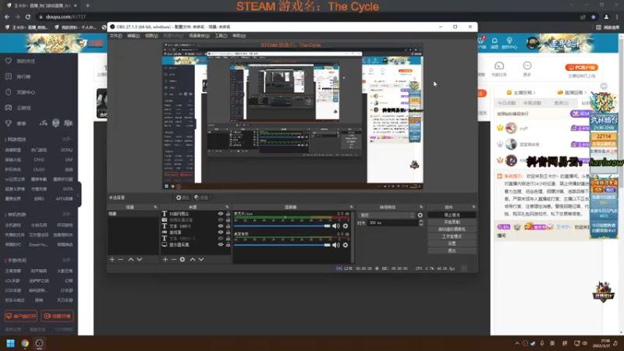Move selected source down

click(201, 260)
